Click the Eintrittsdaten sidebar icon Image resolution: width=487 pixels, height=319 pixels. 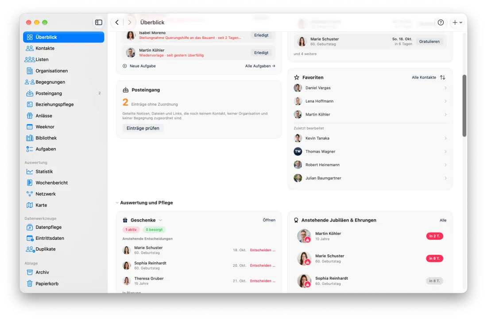[x=30, y=238]
